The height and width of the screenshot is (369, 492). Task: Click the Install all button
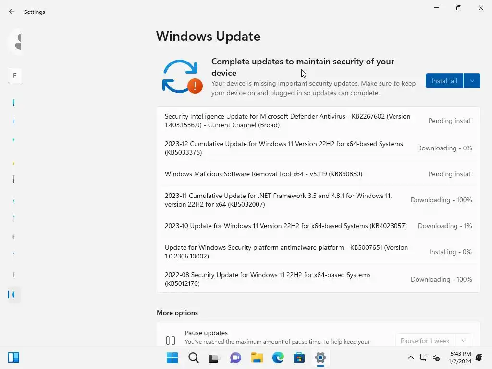tap(444, 81)
